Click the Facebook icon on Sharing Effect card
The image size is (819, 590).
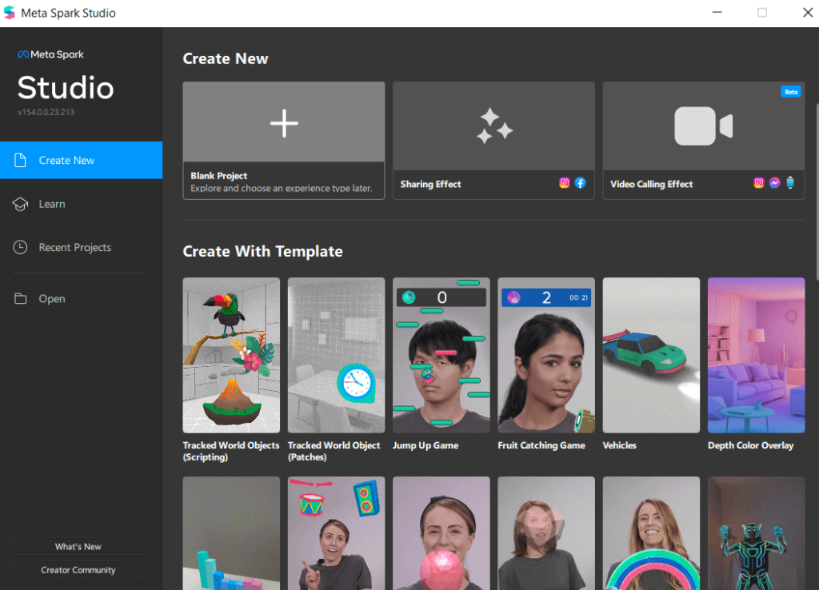coord(580,182)
